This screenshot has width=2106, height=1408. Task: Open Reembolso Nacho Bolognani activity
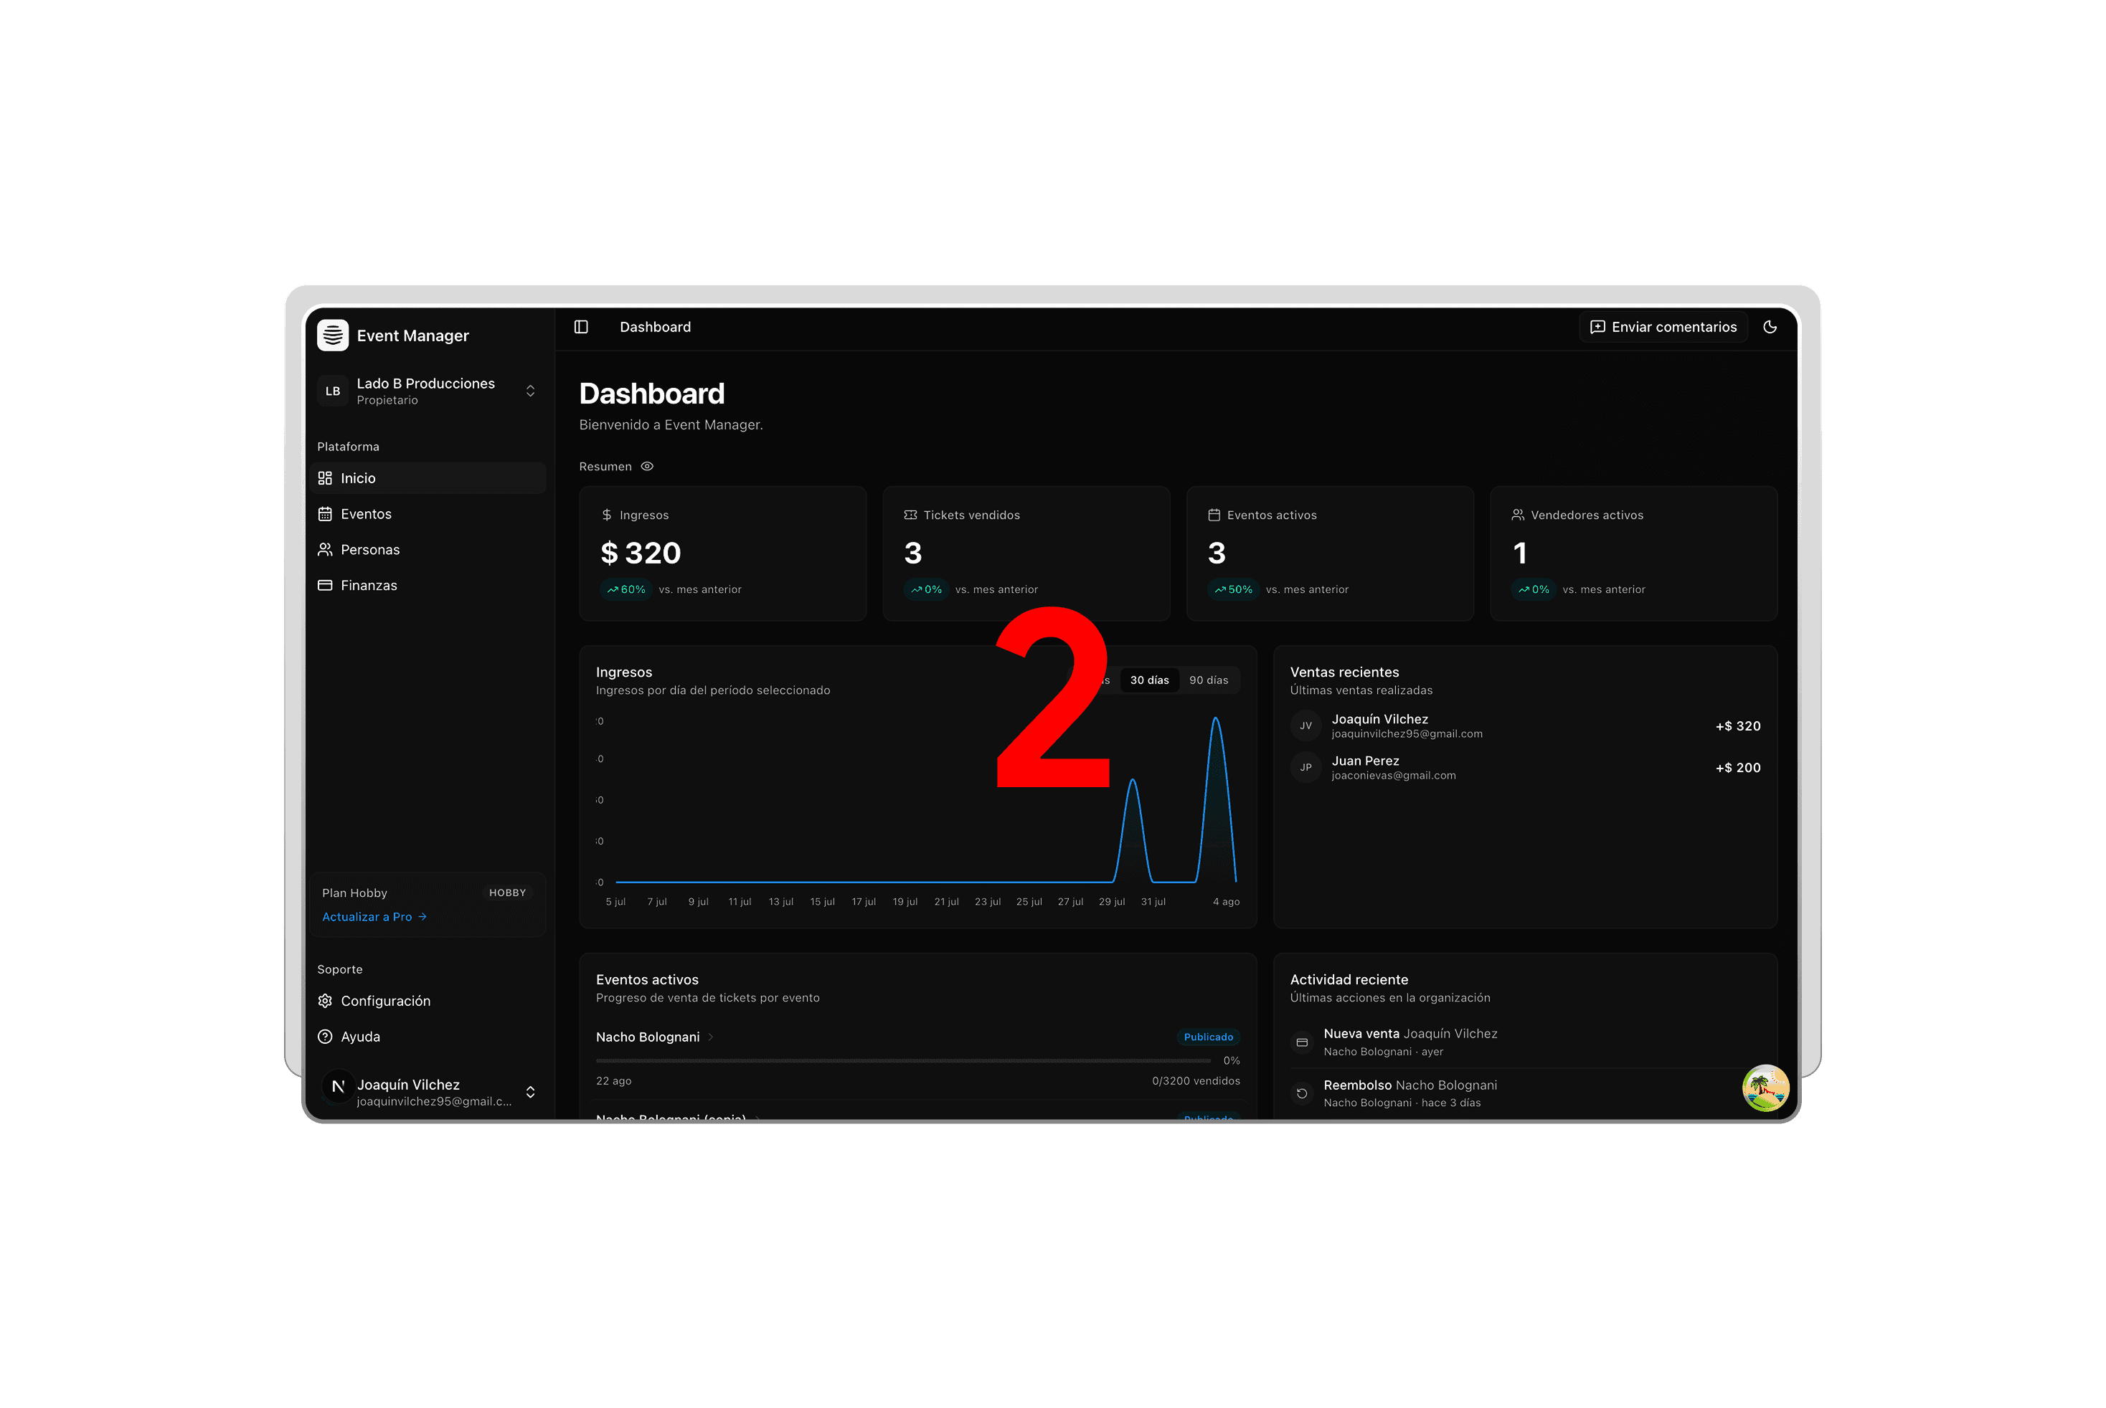(1525, 1094)
